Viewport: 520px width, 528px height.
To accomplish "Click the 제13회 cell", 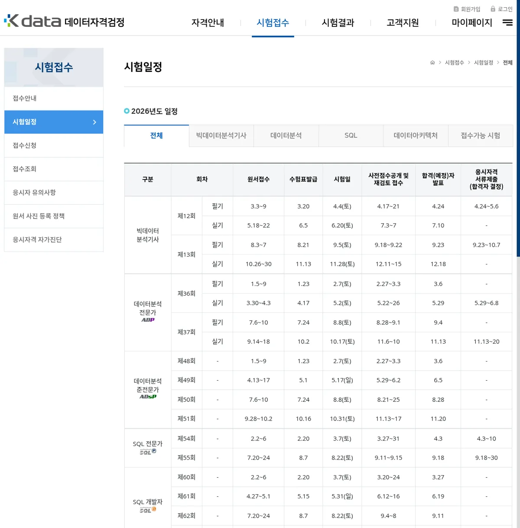I will pos(186,254).
